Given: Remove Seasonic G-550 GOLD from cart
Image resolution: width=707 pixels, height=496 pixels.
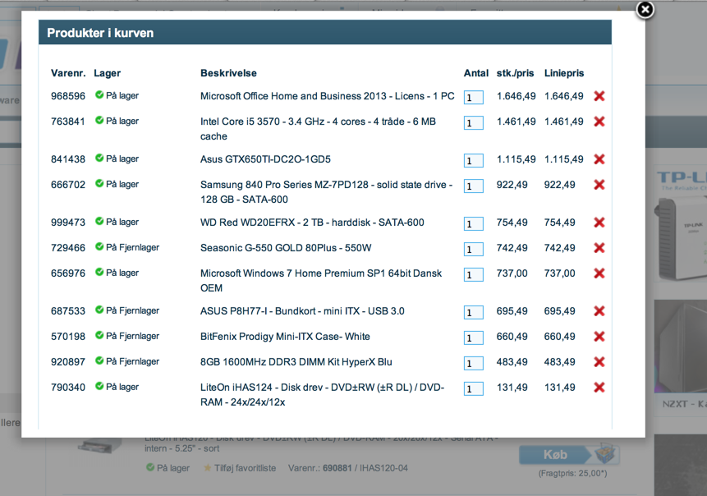Looking at the screenshot, I should coord(599,247).
